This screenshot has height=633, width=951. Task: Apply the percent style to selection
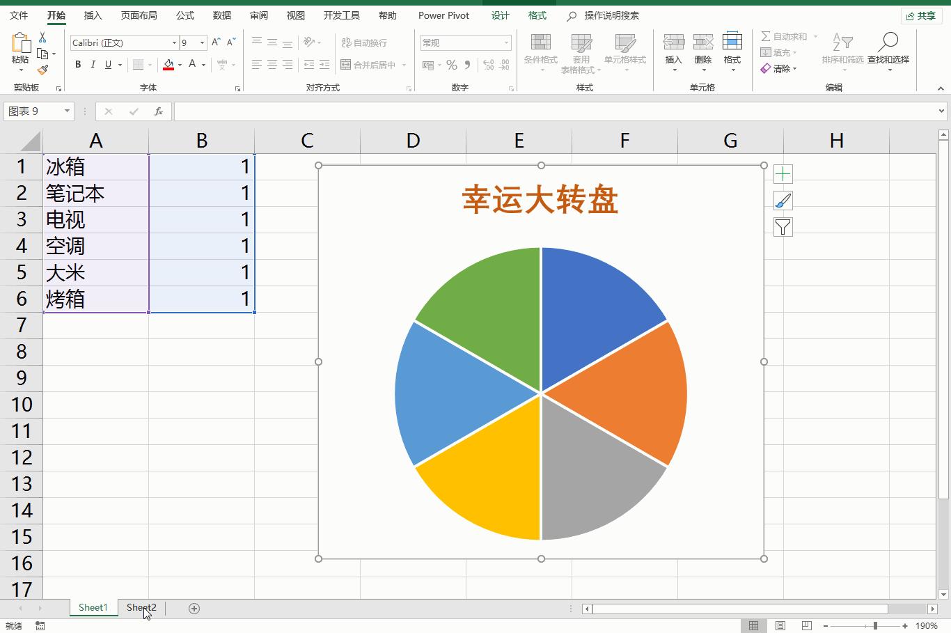click(x=450, y=65)
